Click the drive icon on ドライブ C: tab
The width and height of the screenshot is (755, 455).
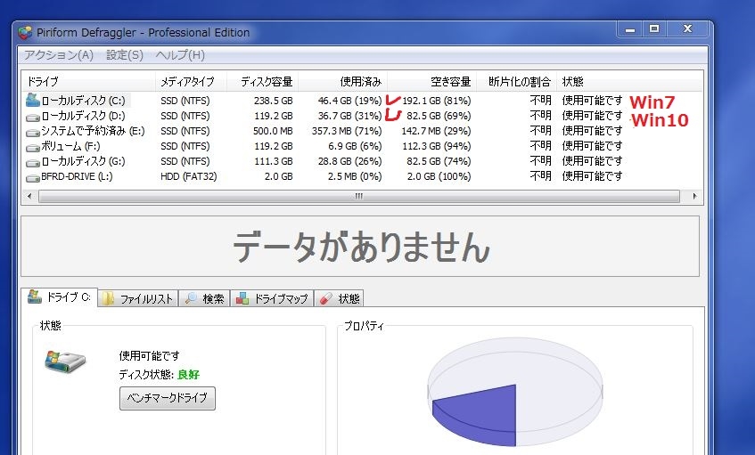pyautogui.click(x=34, y=297)
